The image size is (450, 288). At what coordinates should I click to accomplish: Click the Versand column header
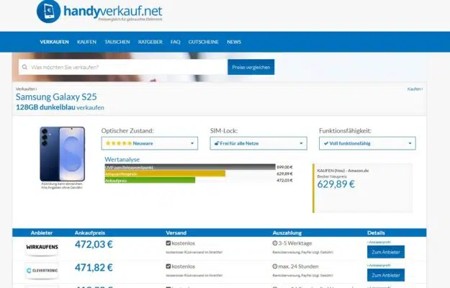pyautogui.click(x=176, y=233)
